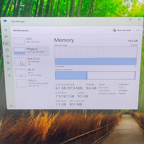Click the Cached value 9.5 GB
The width and height of the screenshot is (144, 144).
click(83, 96)
